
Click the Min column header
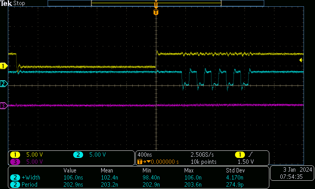click(147, 170)
